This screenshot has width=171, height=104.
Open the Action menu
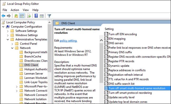(15, 10)
